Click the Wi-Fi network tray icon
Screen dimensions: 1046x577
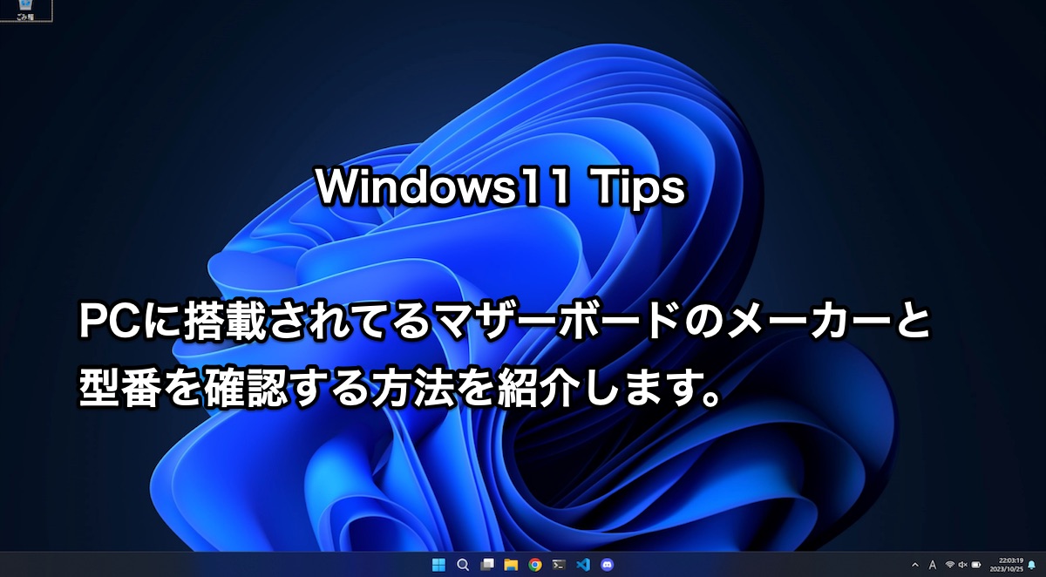tap(950, 565)
